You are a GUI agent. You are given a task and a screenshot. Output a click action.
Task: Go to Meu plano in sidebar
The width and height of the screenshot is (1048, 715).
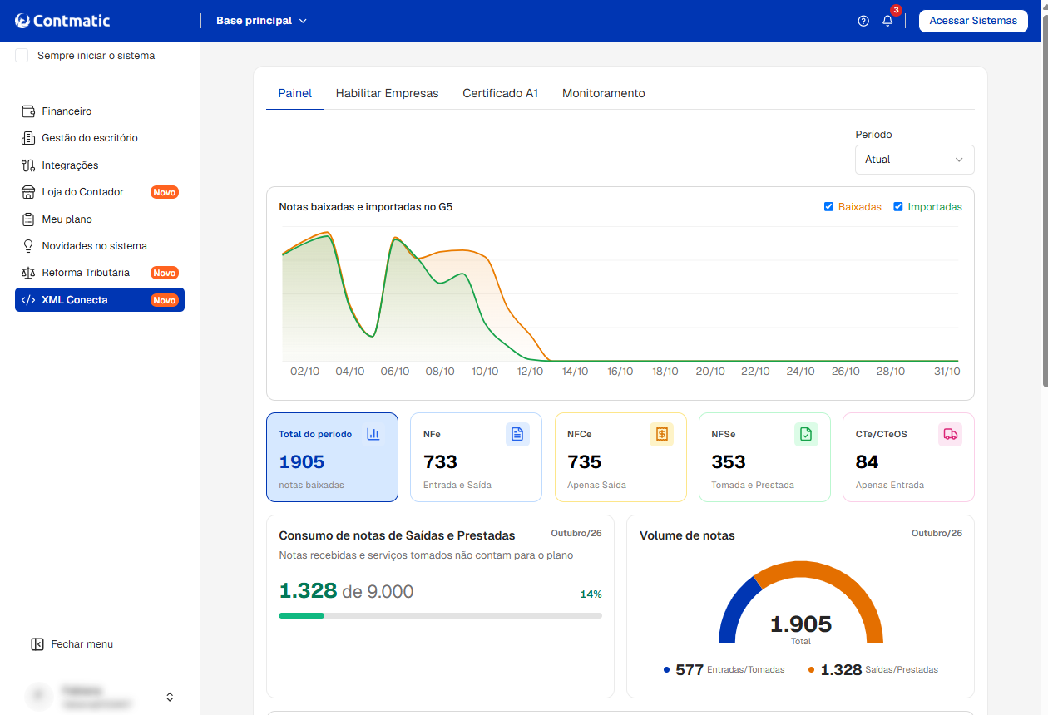coord(100,219)
